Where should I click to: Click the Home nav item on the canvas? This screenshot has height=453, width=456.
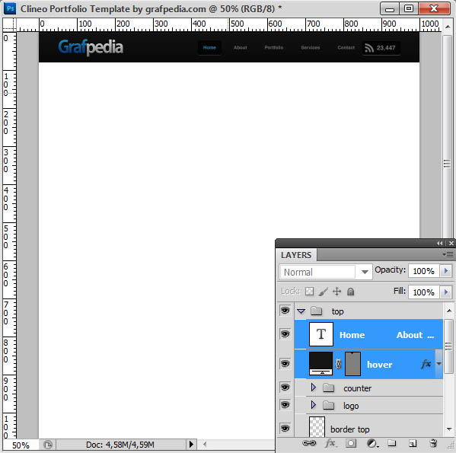tap(209, 47)
